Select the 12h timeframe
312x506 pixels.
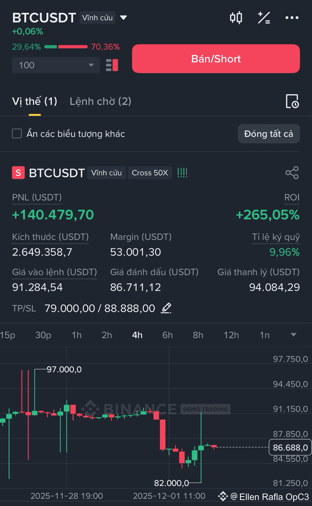pos(231,335)
